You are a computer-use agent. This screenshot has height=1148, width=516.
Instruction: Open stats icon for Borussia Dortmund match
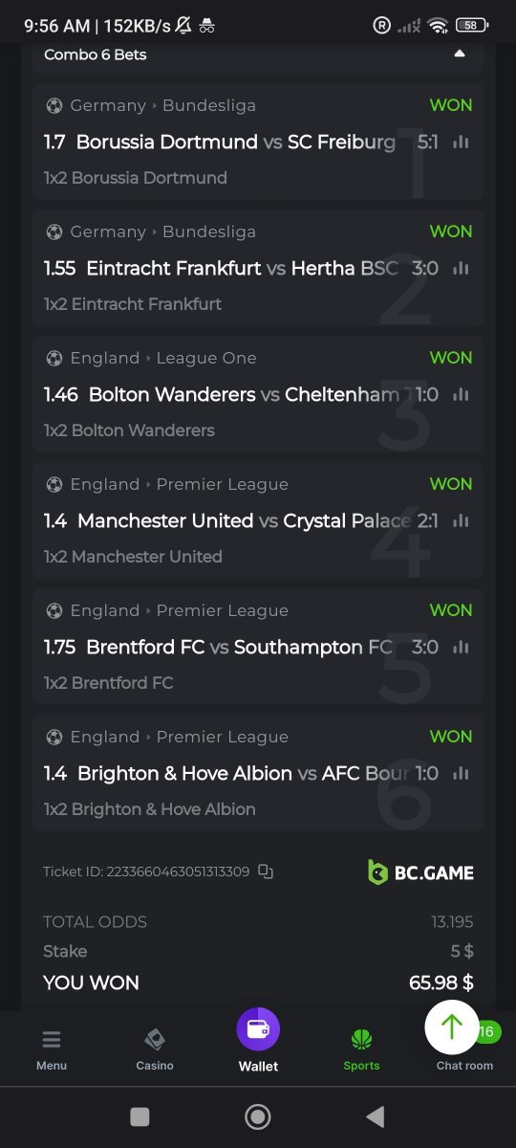pyautogui.click(x=462, y=143)
